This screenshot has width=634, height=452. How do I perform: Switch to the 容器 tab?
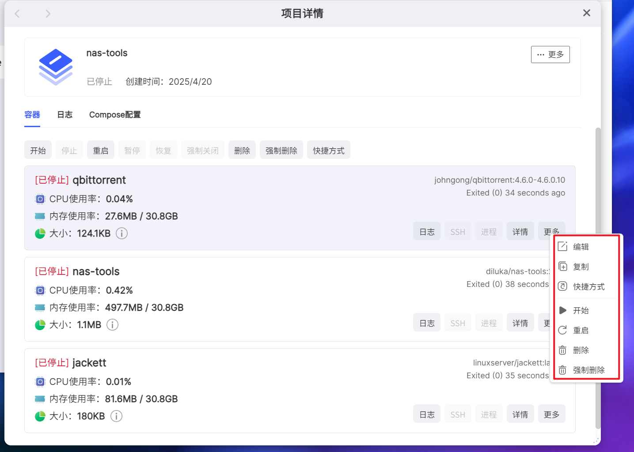pos(32,115)
